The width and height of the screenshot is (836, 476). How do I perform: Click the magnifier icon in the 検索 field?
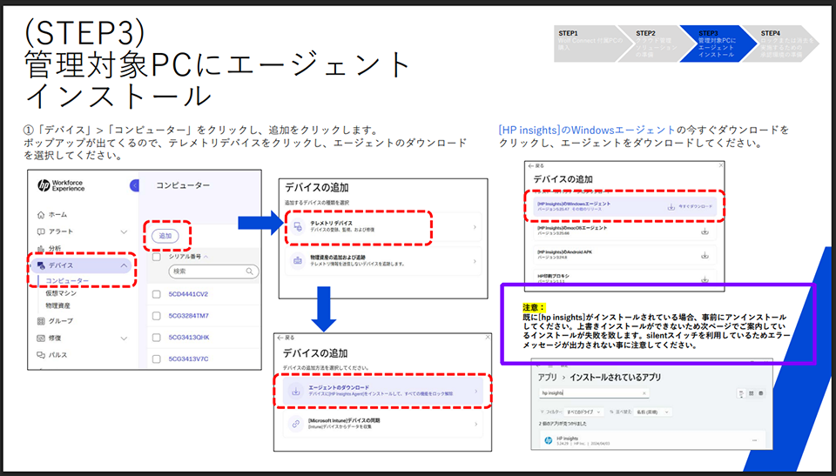250,272
